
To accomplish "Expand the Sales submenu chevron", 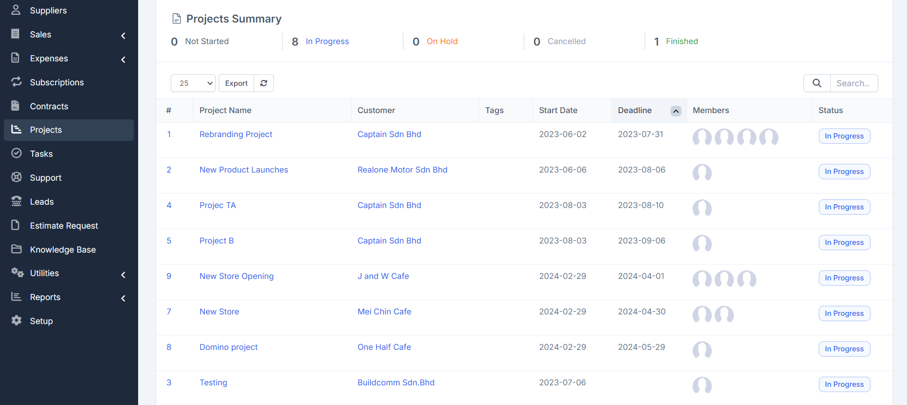I will (x=123, y=35).
